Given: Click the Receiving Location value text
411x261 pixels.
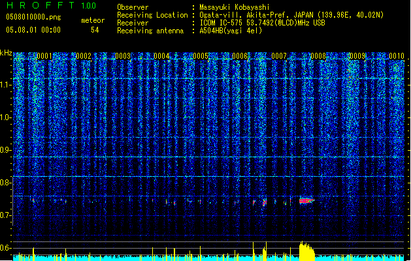Looking at the screenshot, I should [291, 15].
